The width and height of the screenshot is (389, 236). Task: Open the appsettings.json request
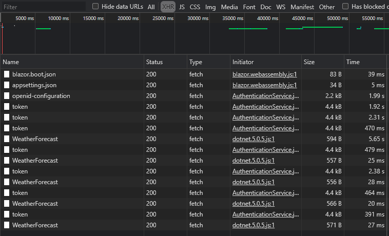[x=34, y=85]
